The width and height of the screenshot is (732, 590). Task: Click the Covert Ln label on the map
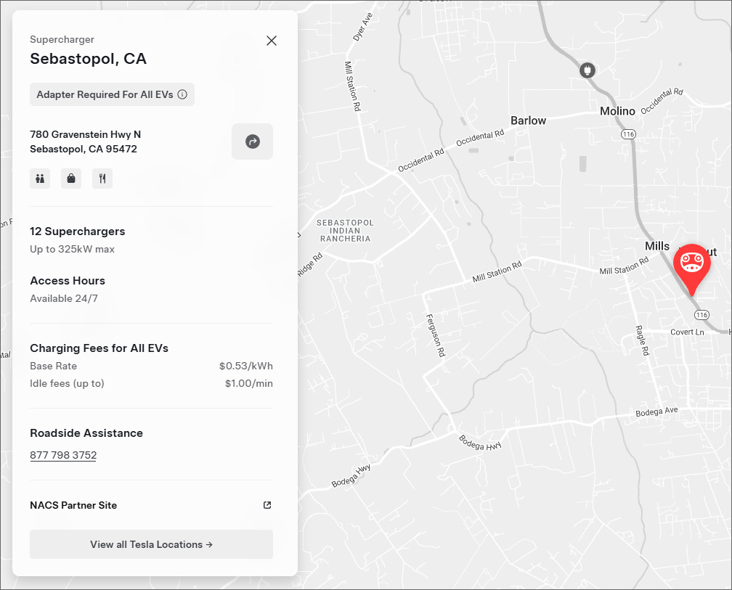point(687,332)
